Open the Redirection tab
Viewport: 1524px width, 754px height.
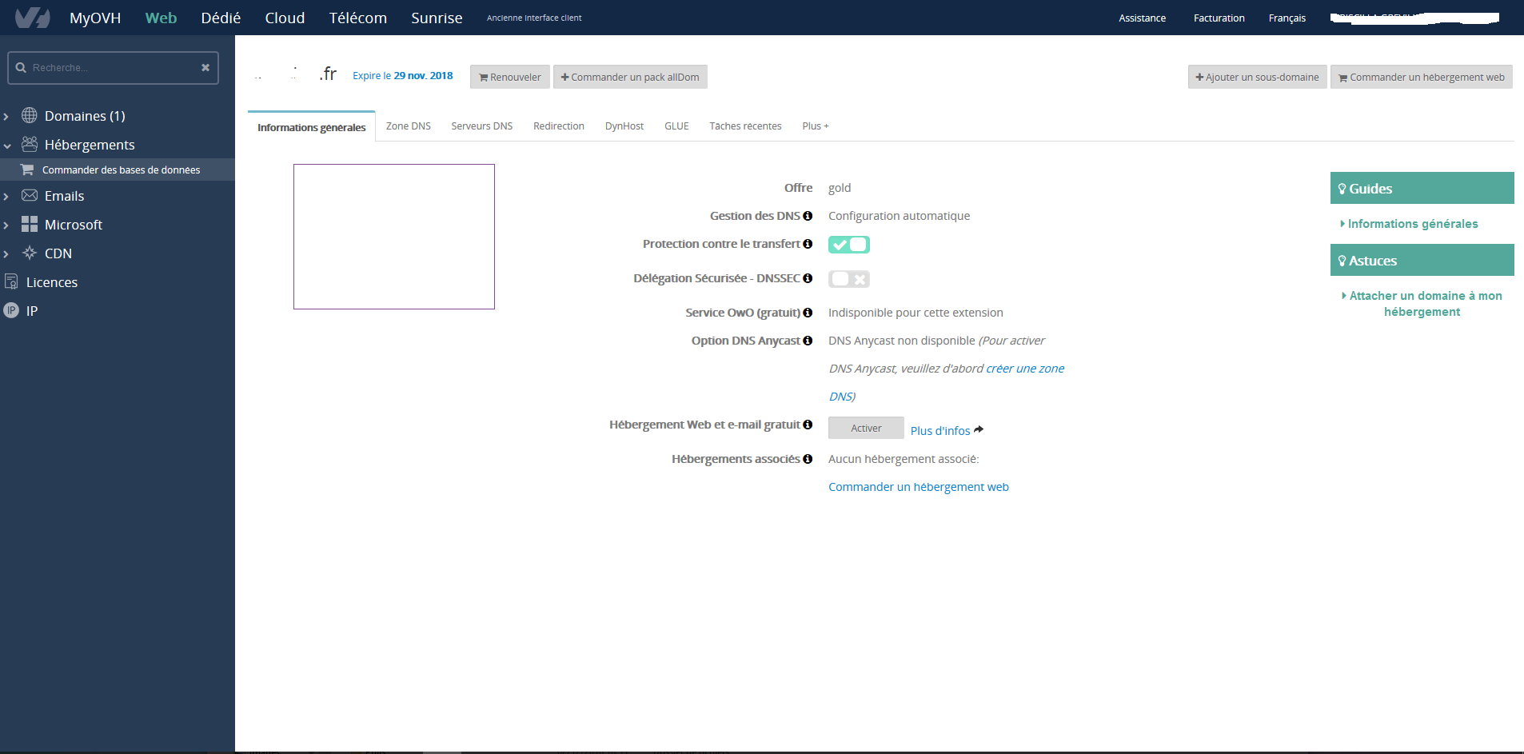pos(558,126)
